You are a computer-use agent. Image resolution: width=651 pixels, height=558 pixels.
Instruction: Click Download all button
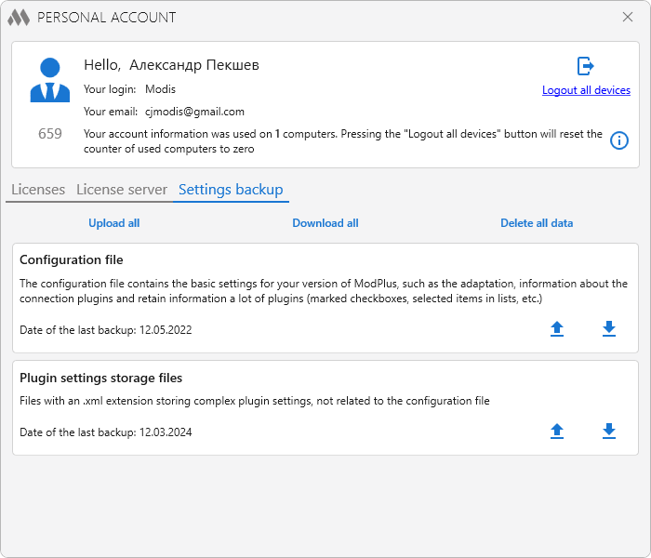click(325, 223)
